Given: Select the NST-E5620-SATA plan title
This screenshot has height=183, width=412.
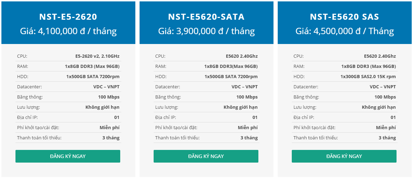Looking at the screenshot, I should point(206,17).
